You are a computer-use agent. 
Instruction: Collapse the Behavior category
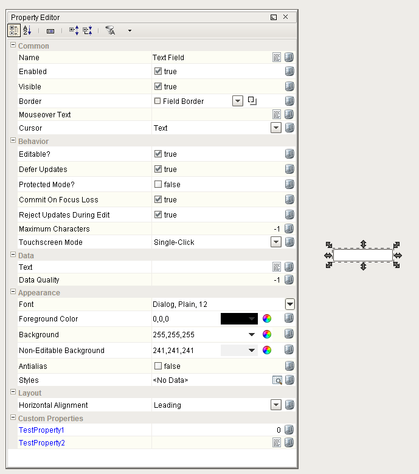[13, 141]
